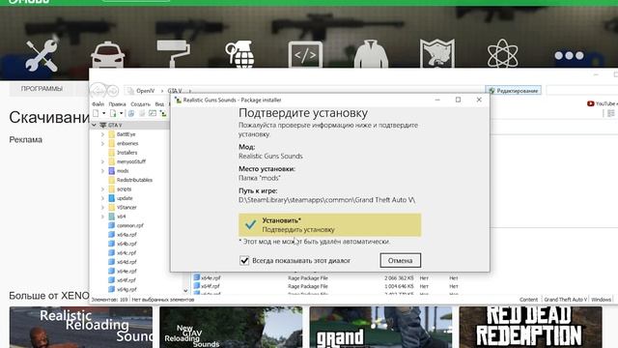This screenshot has height=348, width=618.
Task: Expand the mods folder node
Action: click(103, 171)
